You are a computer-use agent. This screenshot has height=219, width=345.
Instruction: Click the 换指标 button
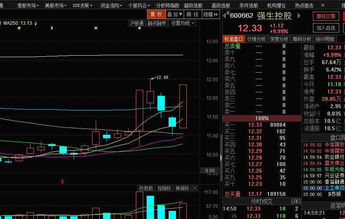[183, 188]
